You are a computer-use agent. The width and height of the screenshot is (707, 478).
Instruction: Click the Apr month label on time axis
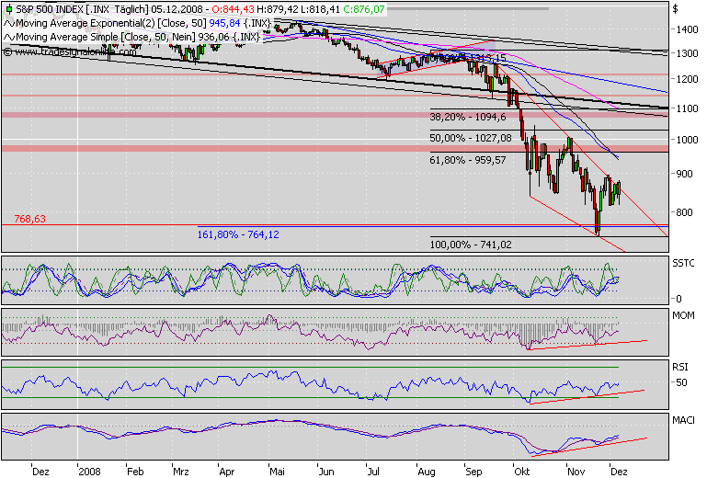click(227, 472)
